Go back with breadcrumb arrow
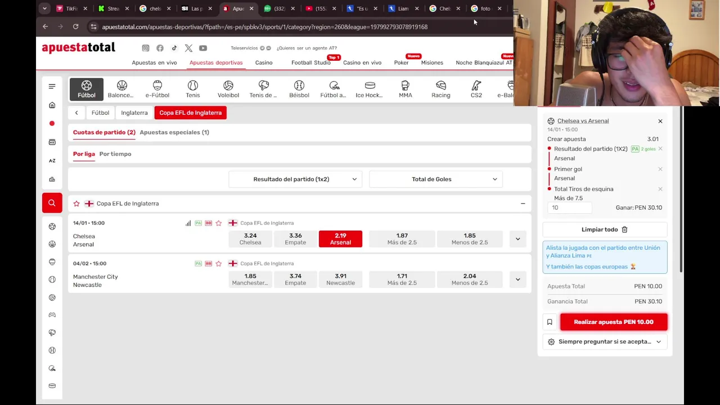This screenshot has width=720, height=405. 76,113
